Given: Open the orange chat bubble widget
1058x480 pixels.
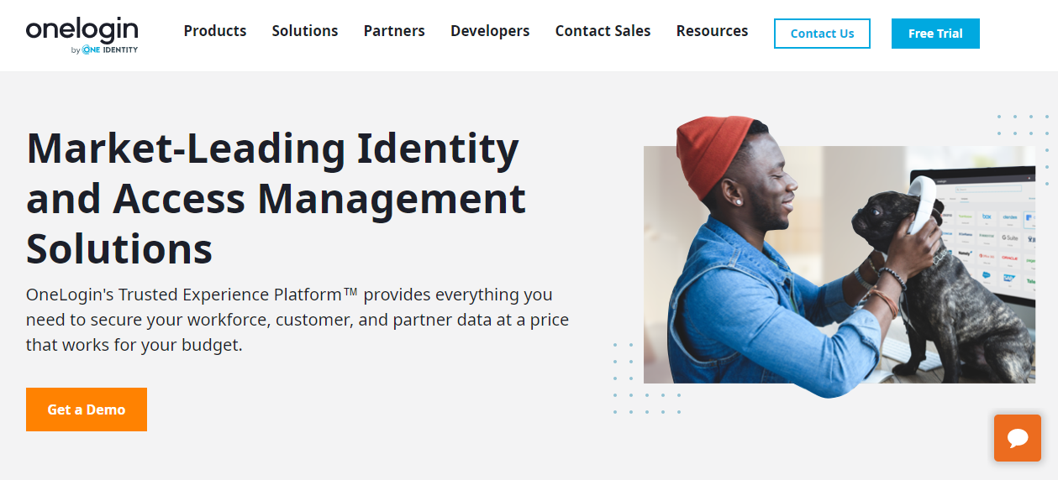Looking at the screenshot, I should [1017, 438].
